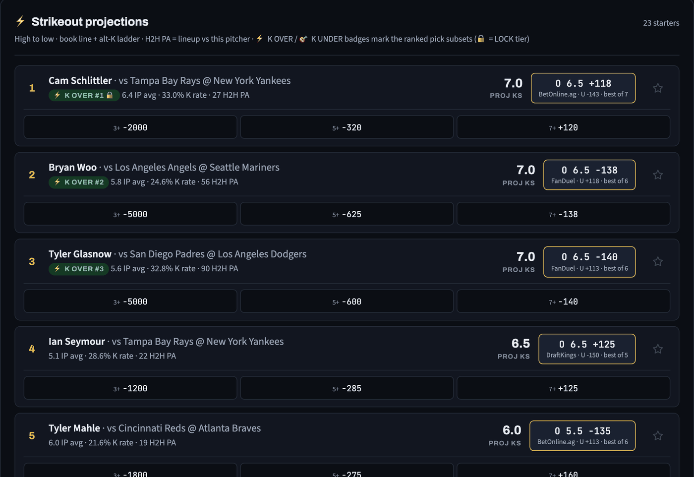Click the Tyler Glasnow player name

pyautogui.click(x=80, y=254)
